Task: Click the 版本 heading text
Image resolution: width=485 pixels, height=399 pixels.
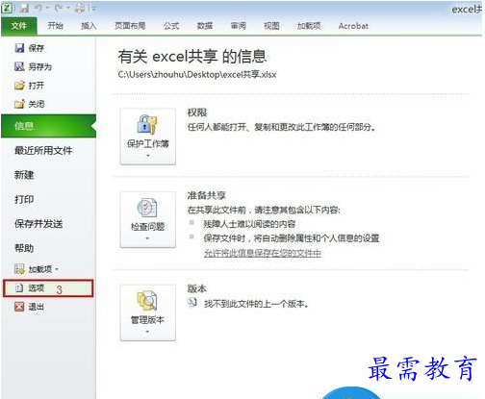Action: [197, 288]
